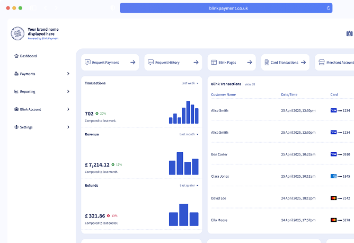Click the Settings gear icon
Viewport: 354px width, 243px height.
(16, 127)
